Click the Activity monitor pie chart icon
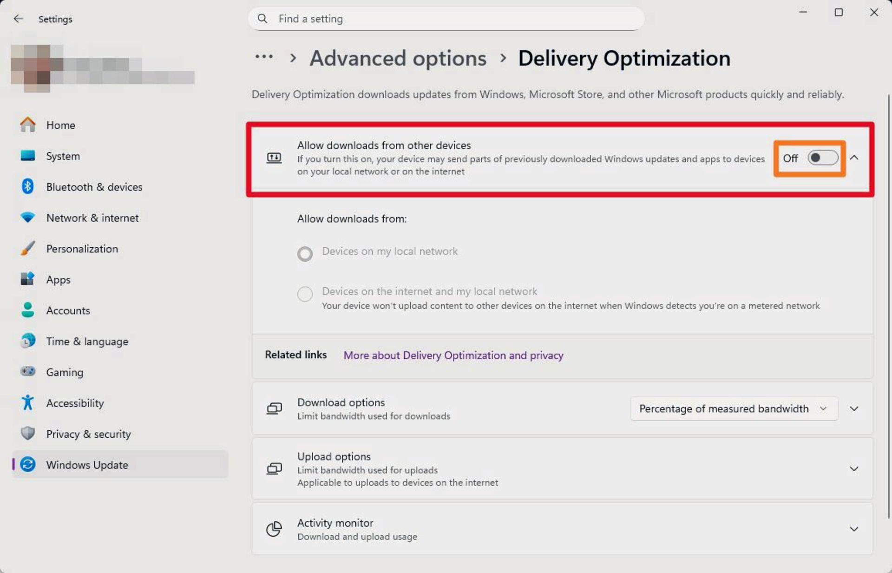 click(274, 529)
